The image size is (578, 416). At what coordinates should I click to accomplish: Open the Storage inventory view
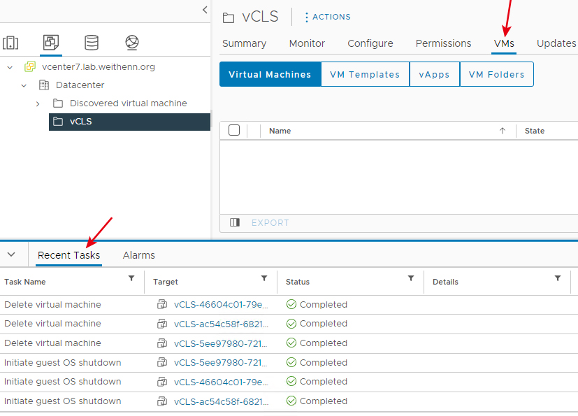pyautogui.click(x=92, y=43)
